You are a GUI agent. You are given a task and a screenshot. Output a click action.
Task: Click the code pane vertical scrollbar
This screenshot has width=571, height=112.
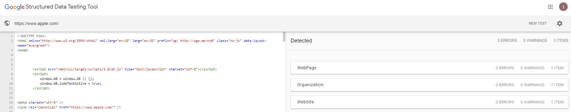pos(284,37)
